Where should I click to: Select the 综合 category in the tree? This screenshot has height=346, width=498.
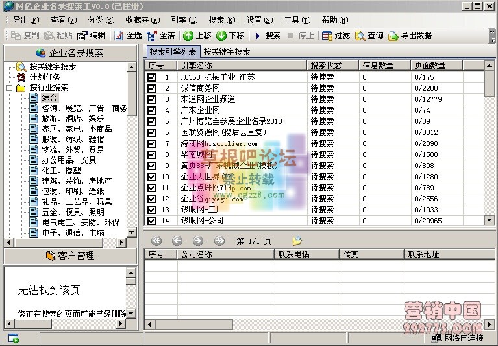tap(49, 98)
